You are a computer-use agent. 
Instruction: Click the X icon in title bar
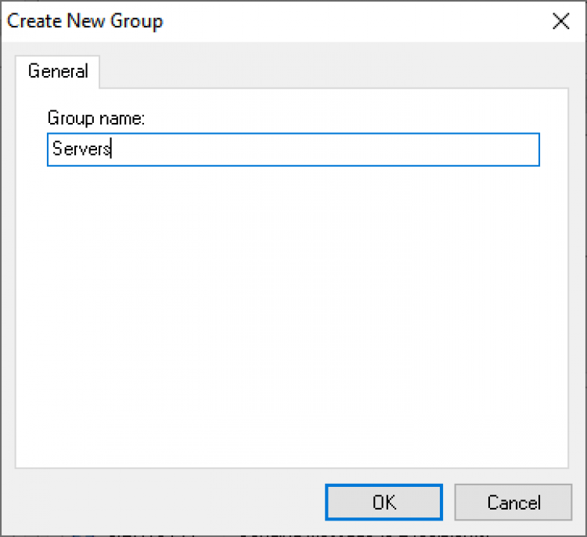(560, 21)
